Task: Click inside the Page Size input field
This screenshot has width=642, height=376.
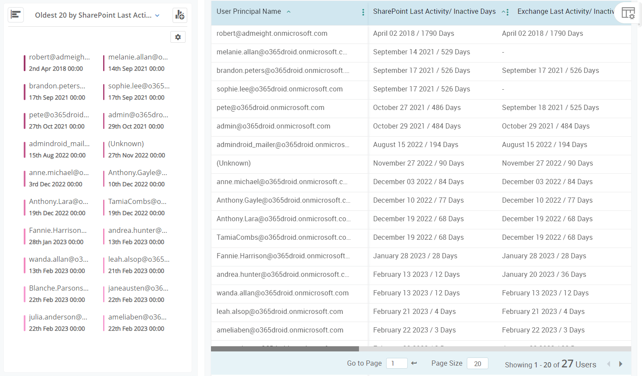Action: [477, 363]
